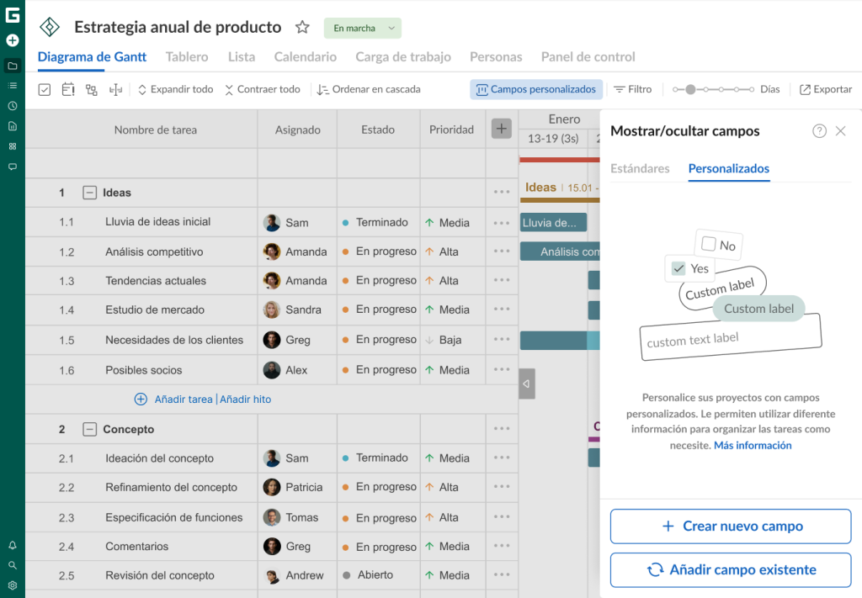Click Expandir todo in the toolbar

(x=175, y=89)
